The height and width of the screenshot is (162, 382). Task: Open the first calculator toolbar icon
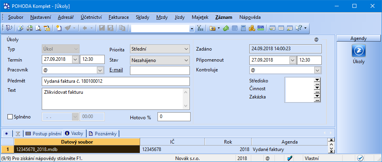click(x=235, y=28)
